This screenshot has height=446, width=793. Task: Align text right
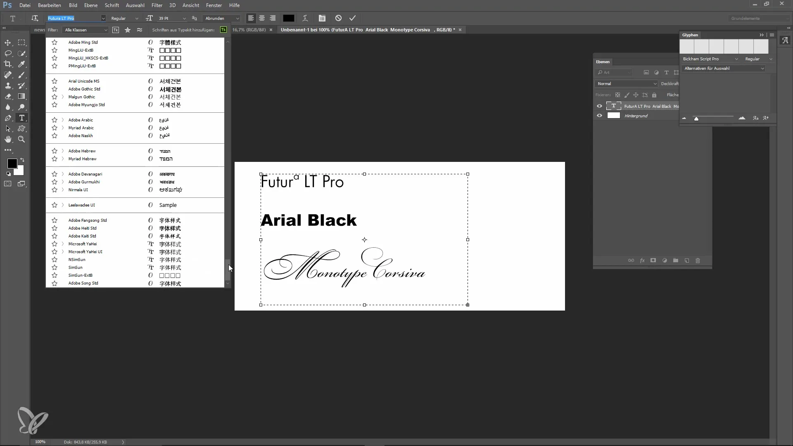273,18
